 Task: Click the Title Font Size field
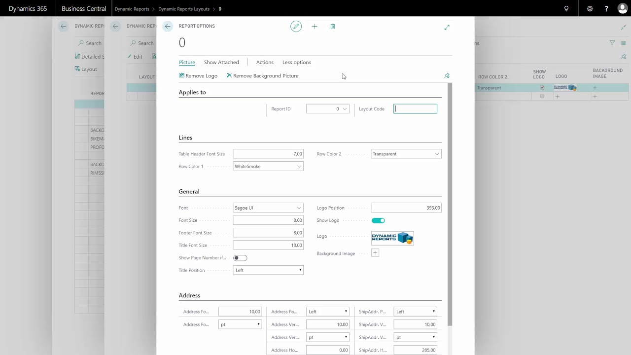point(268,246)
